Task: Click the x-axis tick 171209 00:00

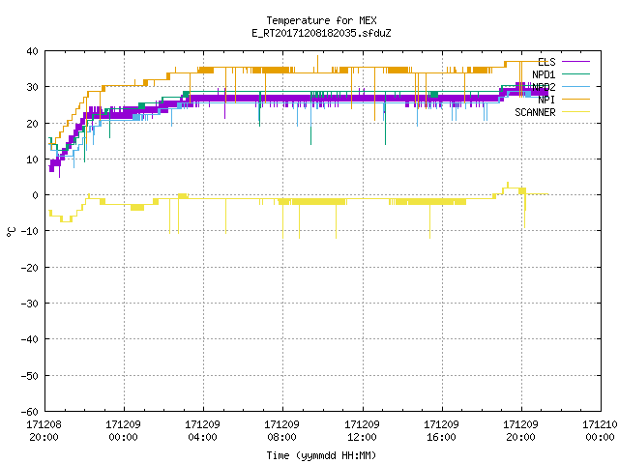Action: point(123,431)
